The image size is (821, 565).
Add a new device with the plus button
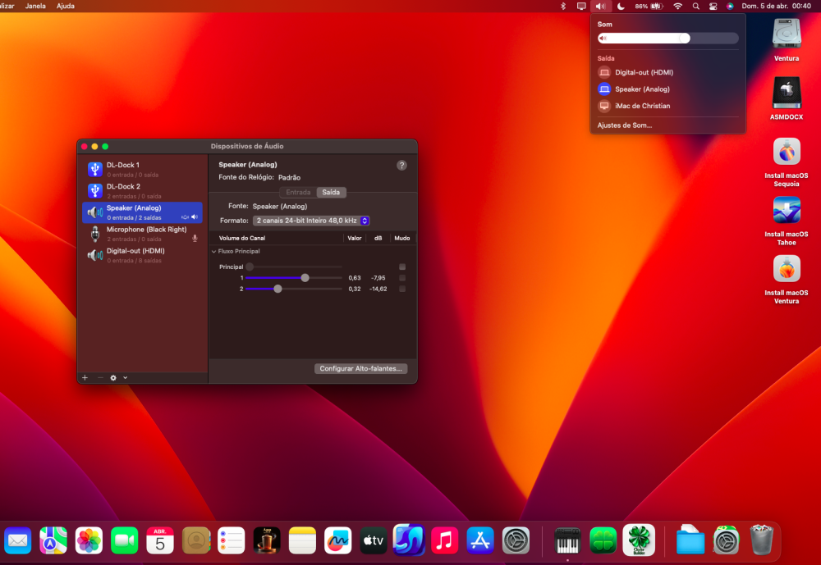(85, 378)
